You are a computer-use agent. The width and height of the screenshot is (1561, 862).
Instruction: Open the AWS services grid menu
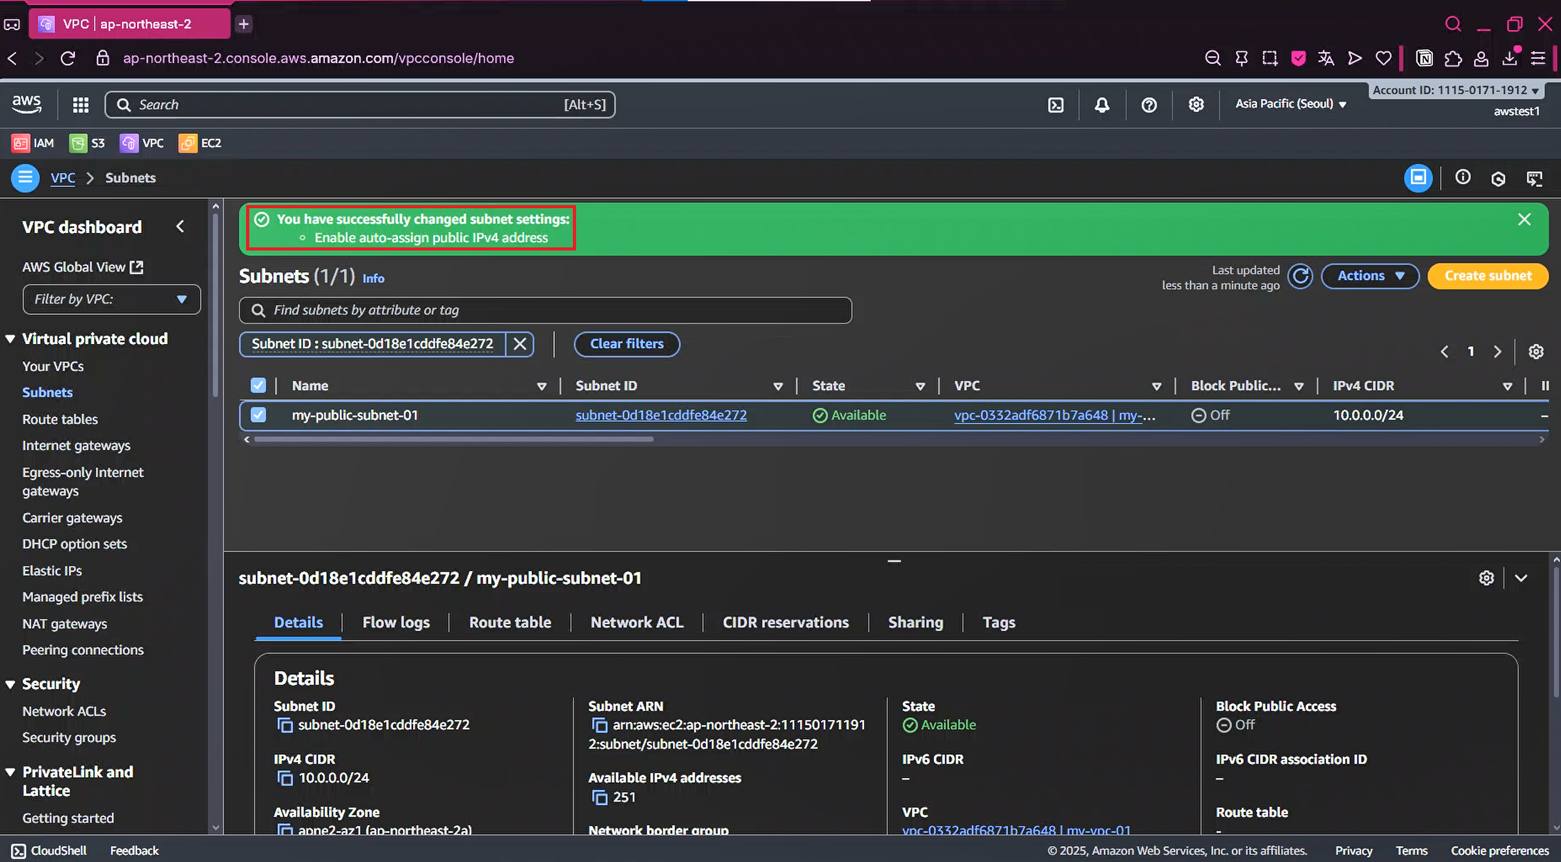[x=80, y=105]
